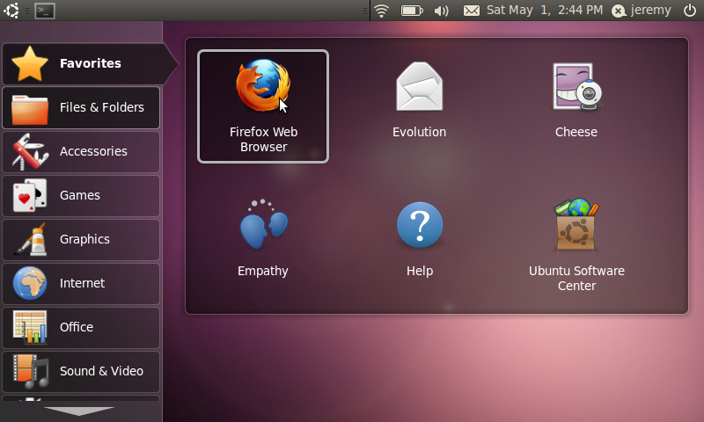Click the paint tube Graphics icon
Image resolution: width=704 pixels, height=422 pixels.
coord(31,239)
